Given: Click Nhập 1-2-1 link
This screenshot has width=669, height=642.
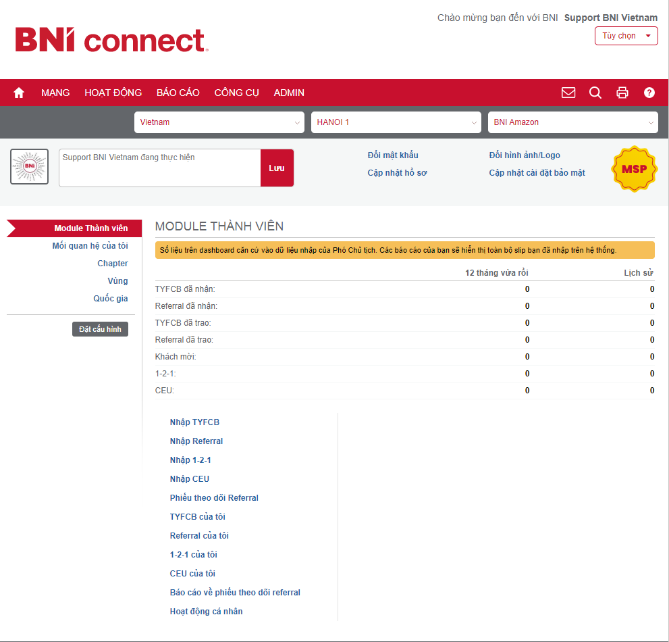Looking at the screenshot, I should pyautogui.click(x=190, y=460).
